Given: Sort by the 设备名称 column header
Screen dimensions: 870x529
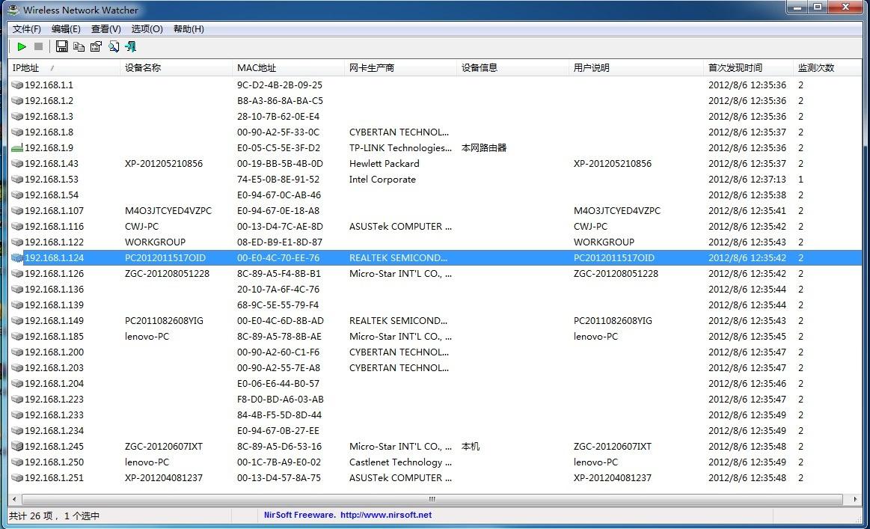Looking at the screenshot, I should 177,68.
